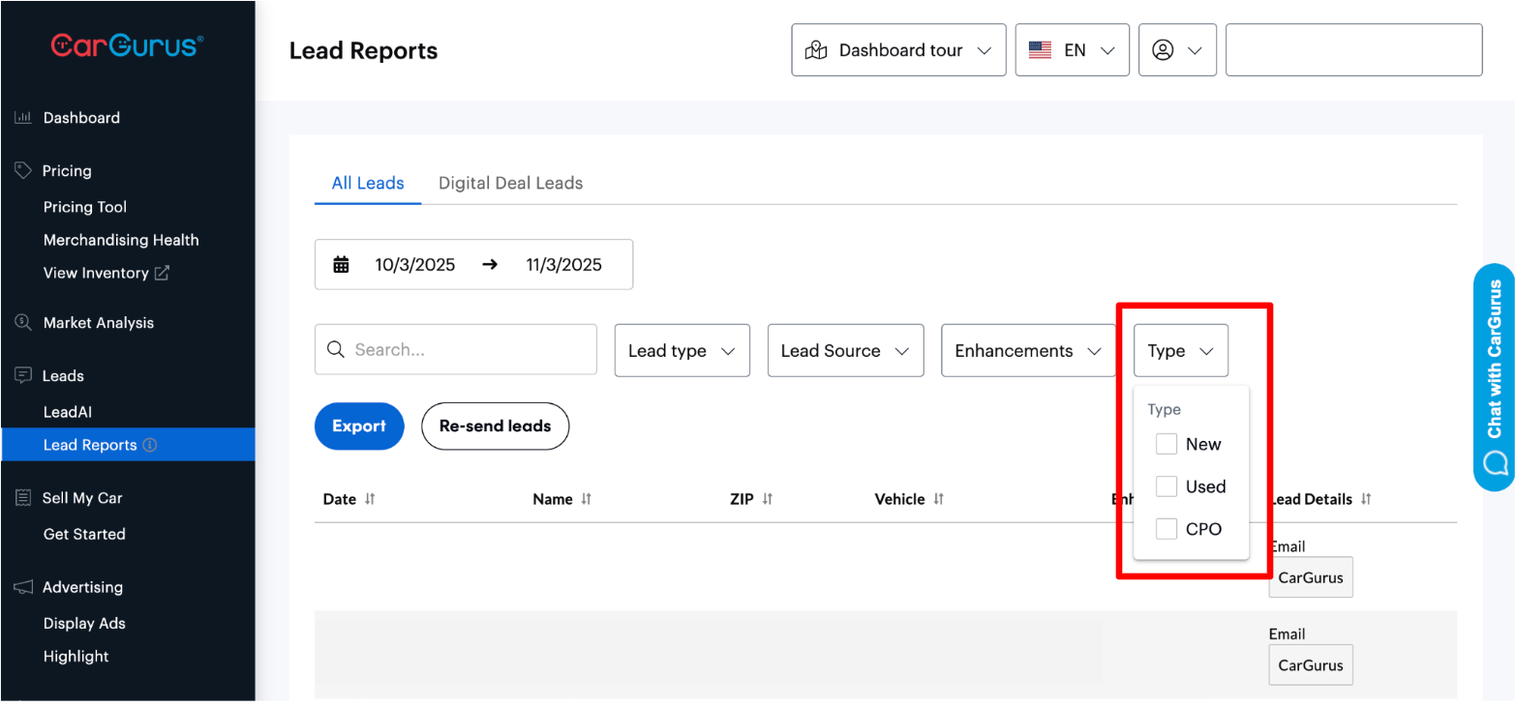The width and height of the screenshot is (1516, 706).
Task: Click the user profile avatar icon
Action: [x=1164, y=50]
